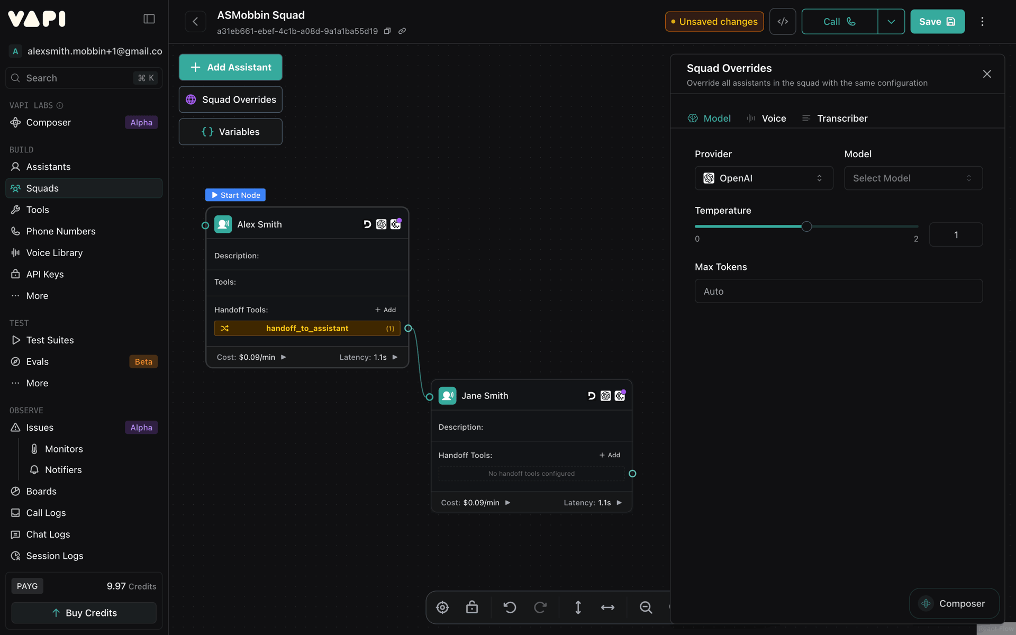Switch to the Transcriber tab
The width and height of the screenshot is (1016, 635).
tap(835, 119)
